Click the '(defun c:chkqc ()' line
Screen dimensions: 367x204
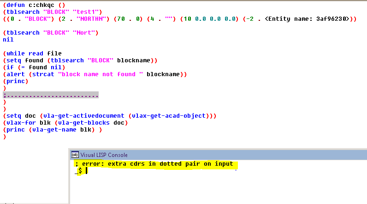[x=34, y=5]
